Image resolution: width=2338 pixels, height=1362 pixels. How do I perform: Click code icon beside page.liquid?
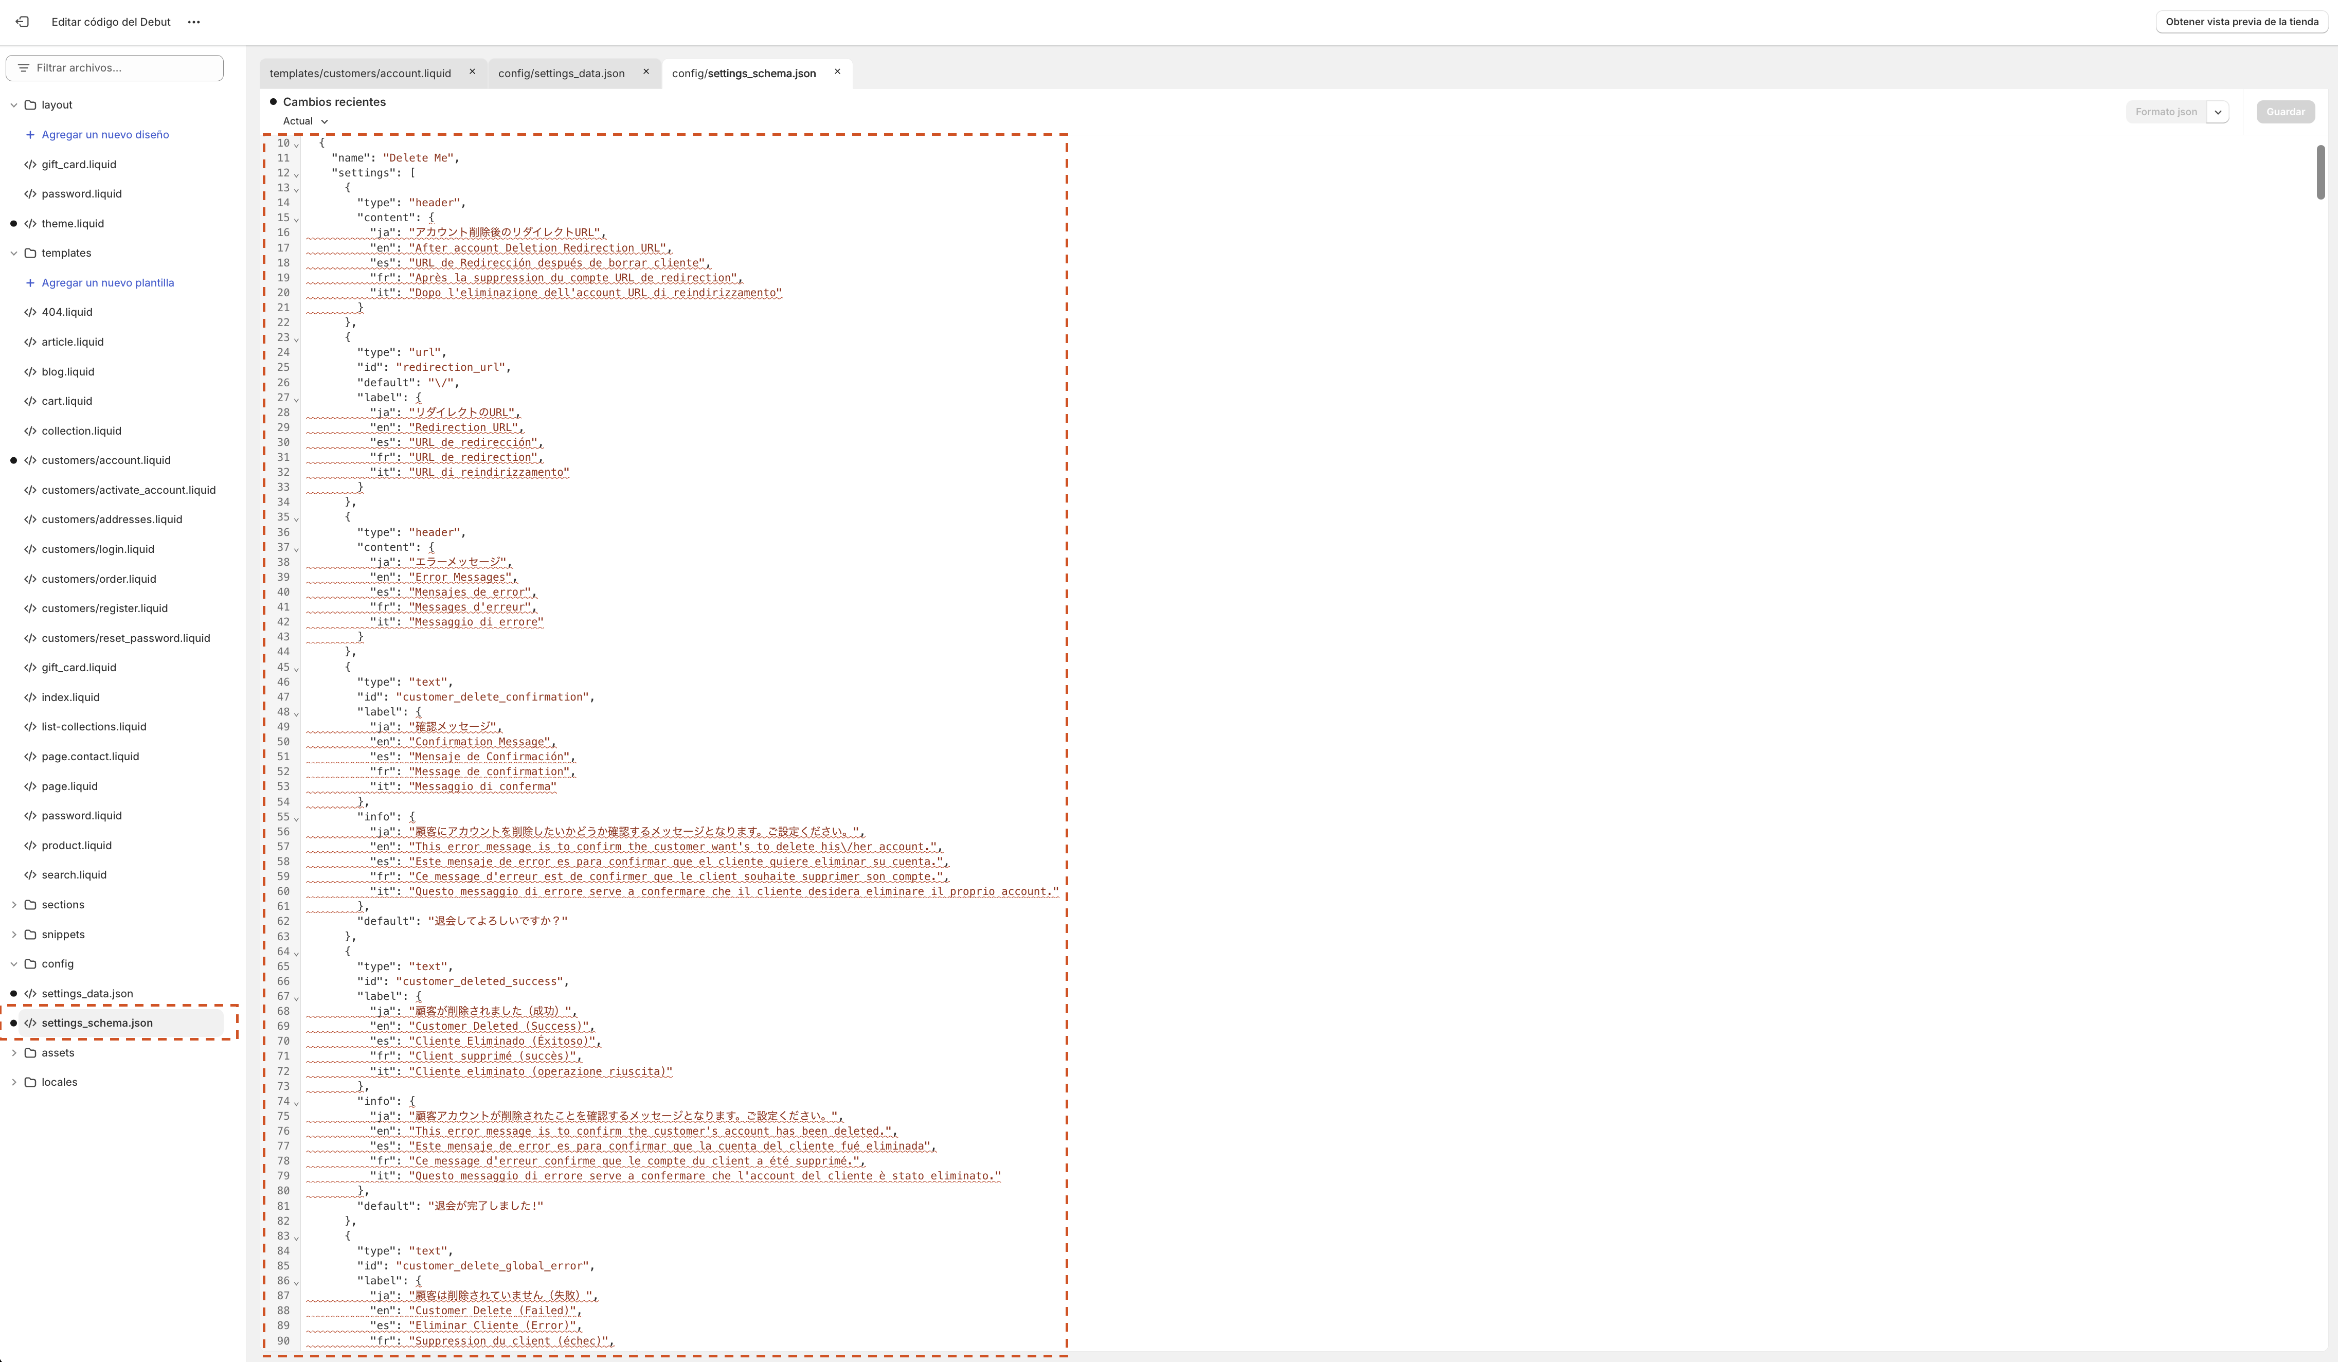point(31,786)
